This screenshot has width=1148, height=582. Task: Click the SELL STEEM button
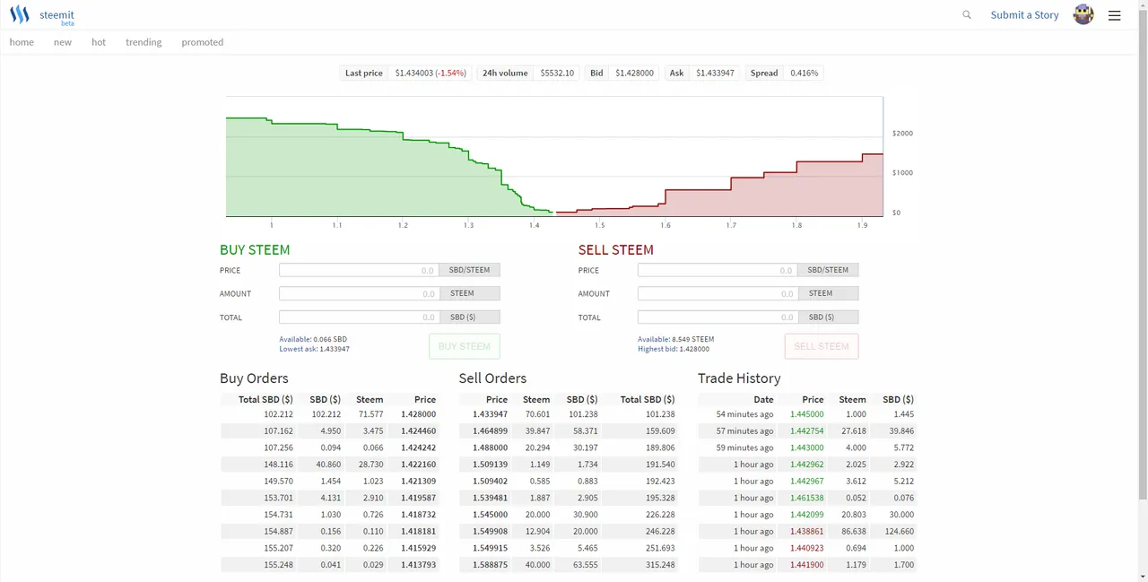[x=822, y=346]
